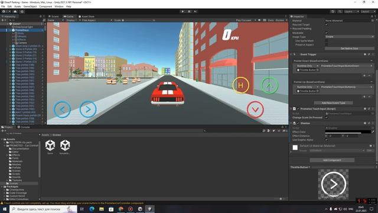Tap the green throttle up-arrow button
This screenshot has height=213, width=378.
(x=269, y=85)
